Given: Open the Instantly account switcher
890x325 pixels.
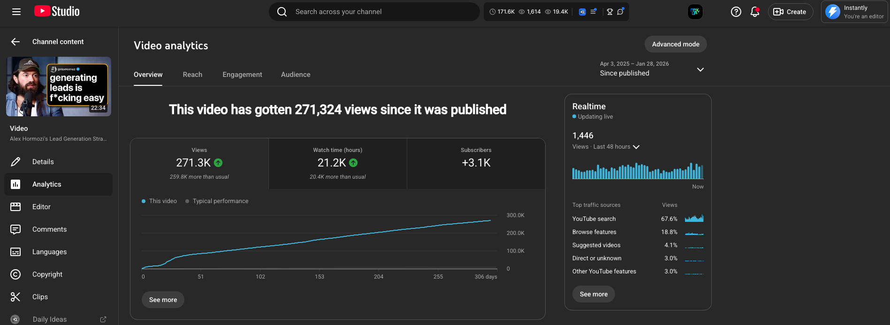Looking at the screenshot, I should click(x=854, y=12).
